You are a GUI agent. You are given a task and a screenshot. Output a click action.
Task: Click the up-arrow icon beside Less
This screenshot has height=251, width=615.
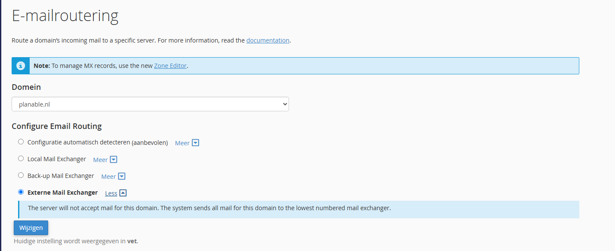[123, 193]
